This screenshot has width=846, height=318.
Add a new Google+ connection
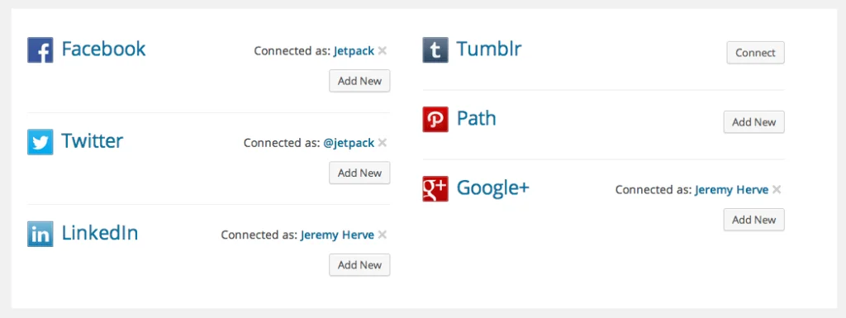(753, 220)
